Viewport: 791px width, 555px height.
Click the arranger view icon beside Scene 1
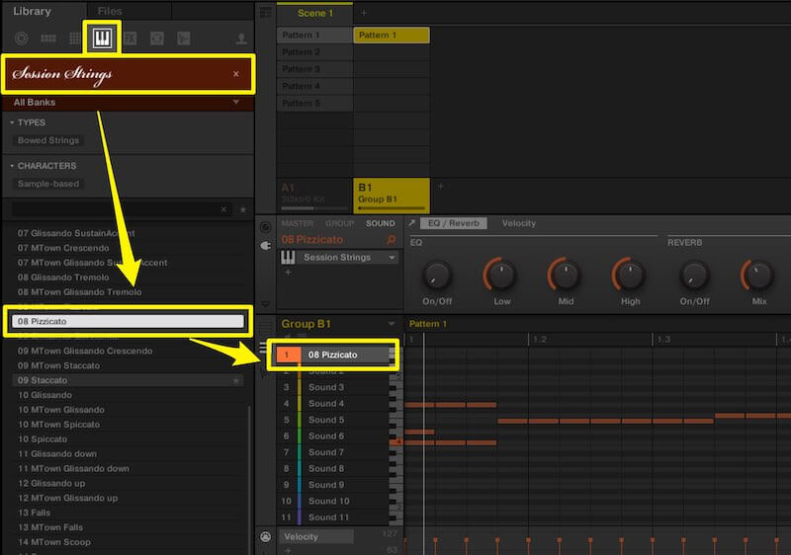coord(265,13)
